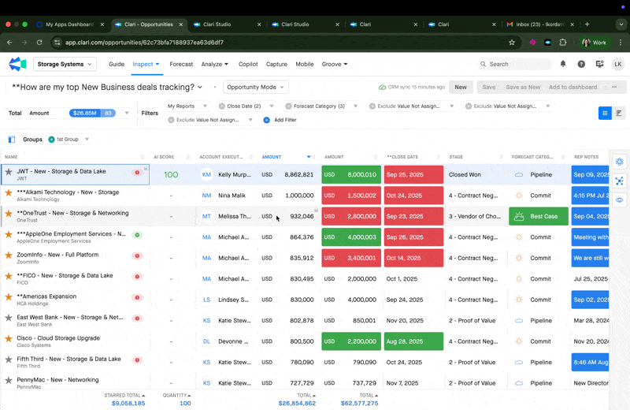Click the CRM sync cloud icon
Viewport: 630px width, 410px height.
pos(382,87)
